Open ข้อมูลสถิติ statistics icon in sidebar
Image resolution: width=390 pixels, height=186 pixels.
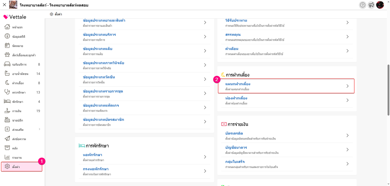point(7,36)
